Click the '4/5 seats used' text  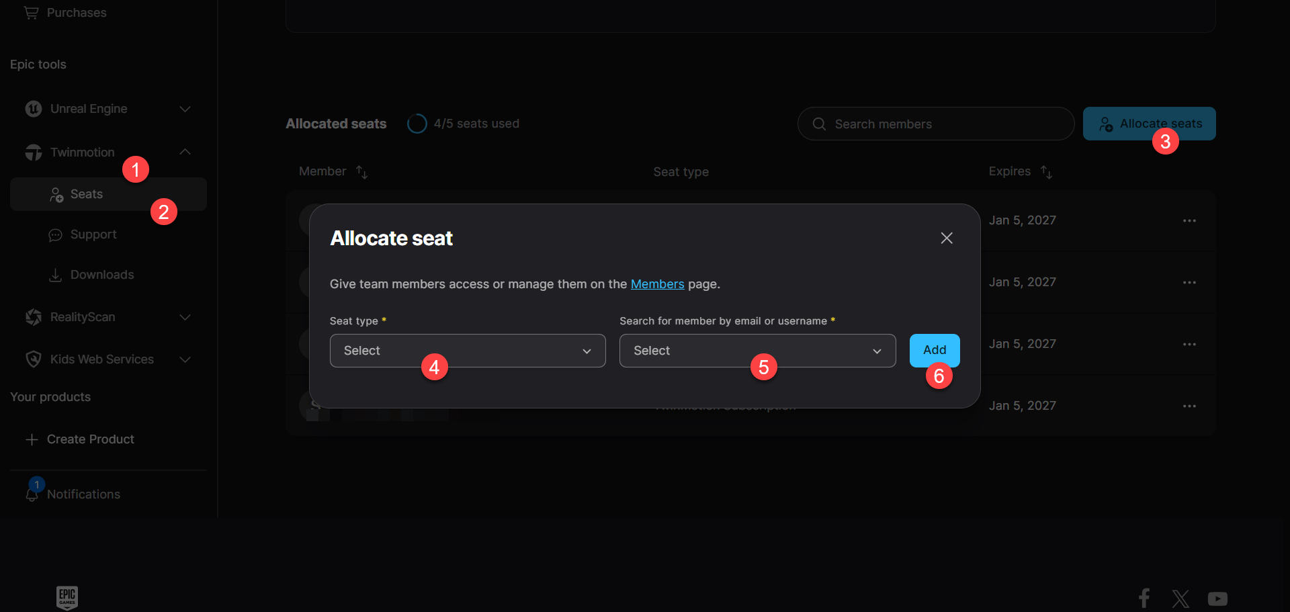tap(476, 124)
